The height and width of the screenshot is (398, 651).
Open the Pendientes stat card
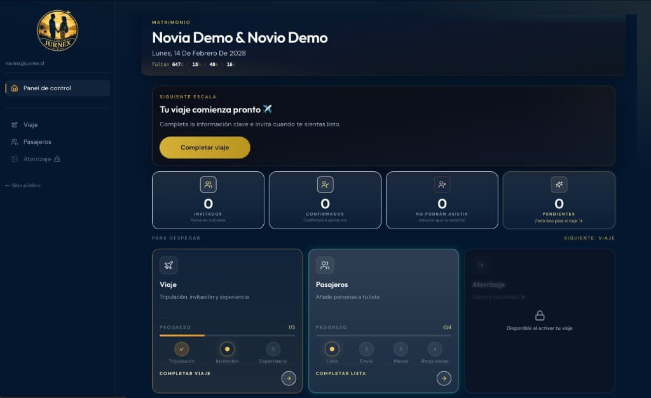tap(559, 200)
